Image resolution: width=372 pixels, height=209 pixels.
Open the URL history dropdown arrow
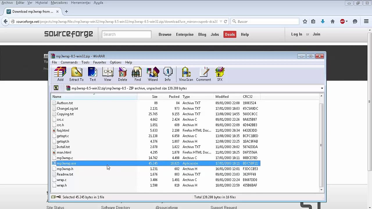(221, 21)
